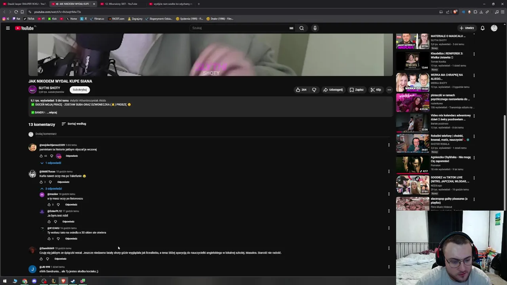Open the Filman.cc bookmark

[x=97, y=19]
